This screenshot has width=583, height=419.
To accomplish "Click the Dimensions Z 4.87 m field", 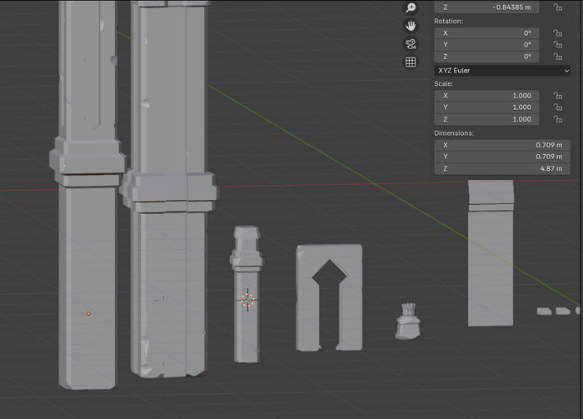I will tap(501, 168).
